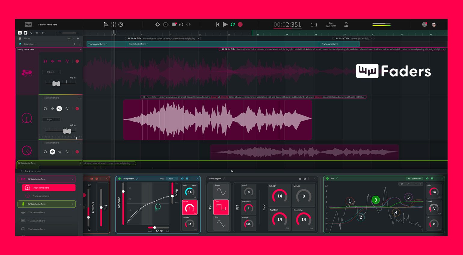Select the Pulse oscillator waveform
The width and height of the screenshot is (463, 255).
tap(221, 207)
